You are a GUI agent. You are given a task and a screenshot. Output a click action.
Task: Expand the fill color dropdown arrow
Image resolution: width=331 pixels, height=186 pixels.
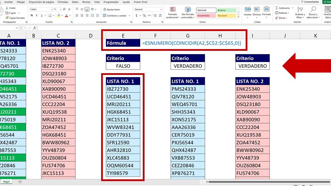[x=62, y=15]
